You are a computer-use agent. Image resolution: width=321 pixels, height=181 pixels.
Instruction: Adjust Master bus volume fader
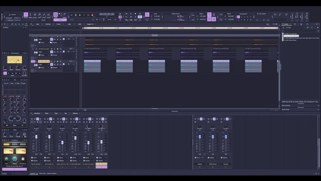(x=200, y=137)
